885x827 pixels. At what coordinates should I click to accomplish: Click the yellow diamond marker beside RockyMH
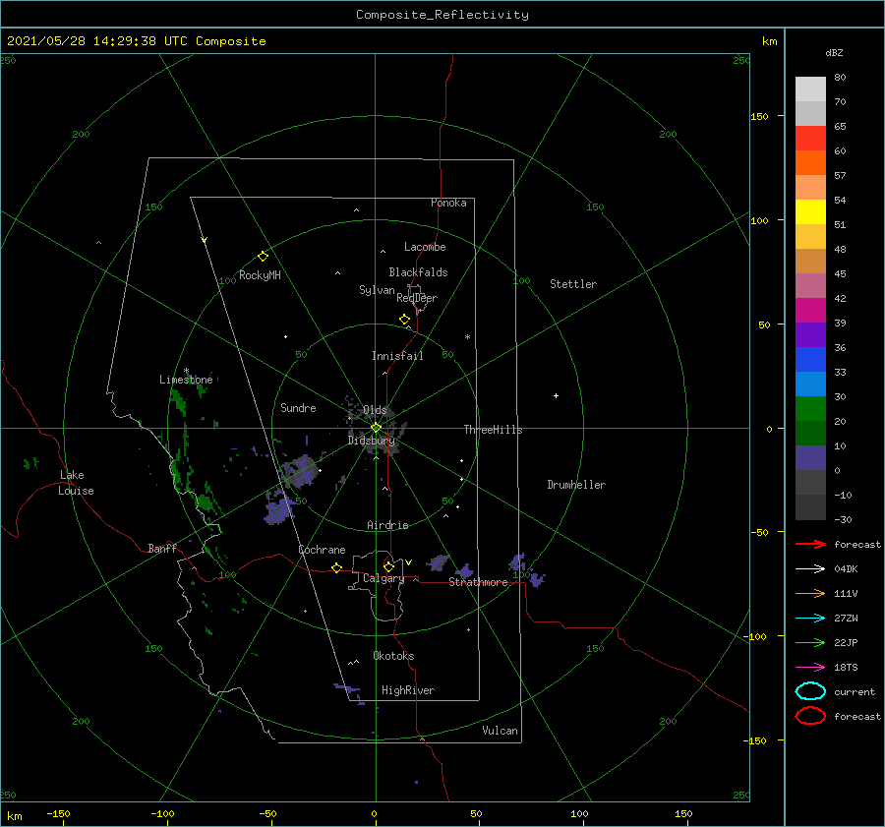pyautogui.click(x=263, y=257)
